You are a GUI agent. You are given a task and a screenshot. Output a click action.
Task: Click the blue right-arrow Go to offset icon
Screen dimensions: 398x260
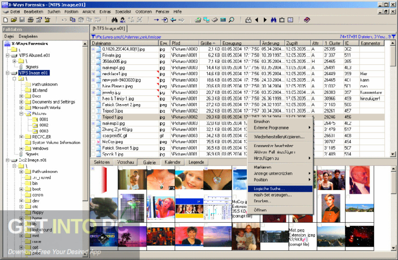(x=157, y=20)
